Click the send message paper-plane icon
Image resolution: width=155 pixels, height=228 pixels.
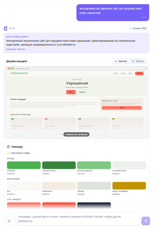[146, 221]
